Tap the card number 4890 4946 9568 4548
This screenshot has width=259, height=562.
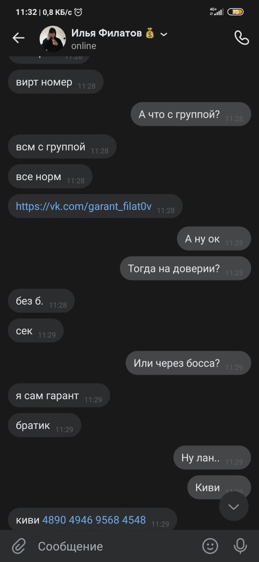click(94, 520)
